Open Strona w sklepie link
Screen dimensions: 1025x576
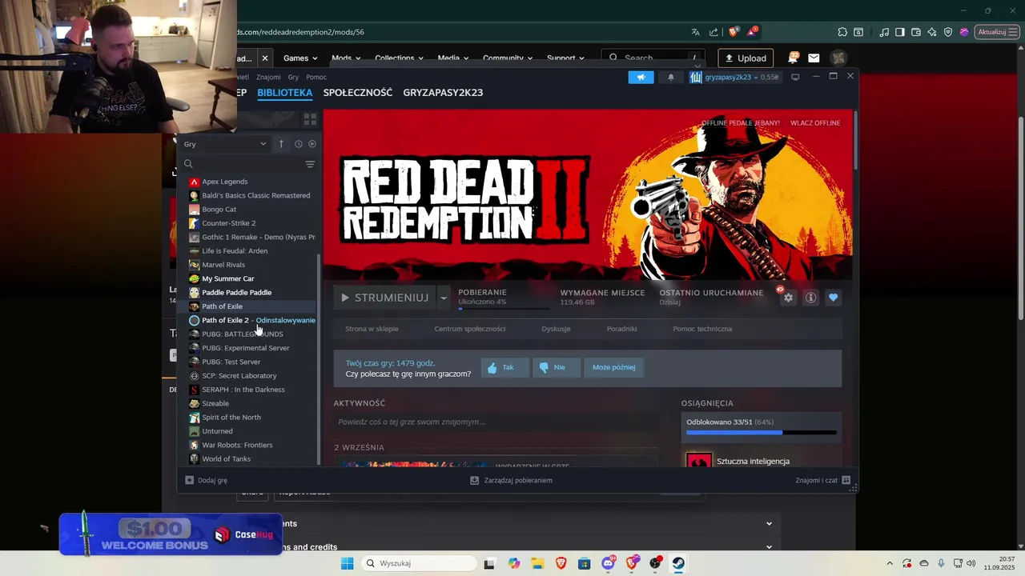pos(372,329)
